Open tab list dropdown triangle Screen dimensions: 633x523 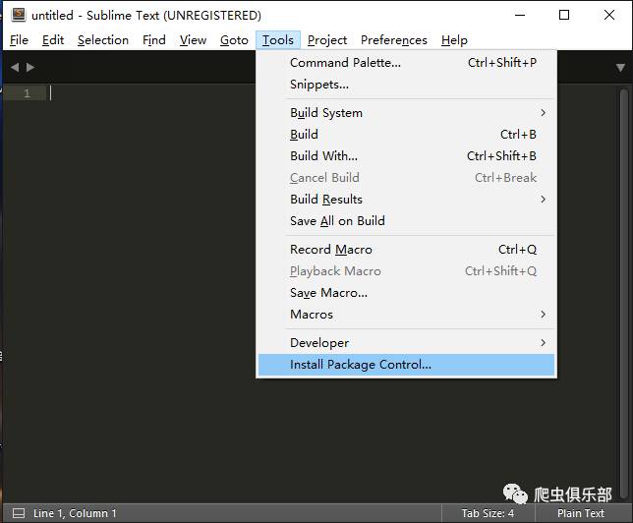[x=620, y=68]
